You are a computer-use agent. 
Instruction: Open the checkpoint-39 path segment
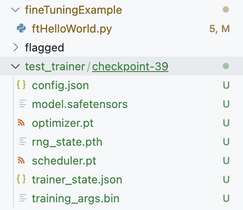coord(130,66)
